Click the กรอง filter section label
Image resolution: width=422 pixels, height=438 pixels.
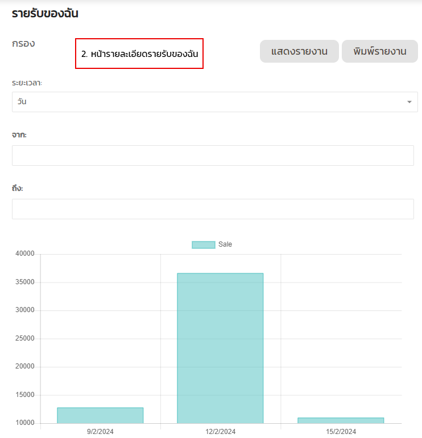23,43
